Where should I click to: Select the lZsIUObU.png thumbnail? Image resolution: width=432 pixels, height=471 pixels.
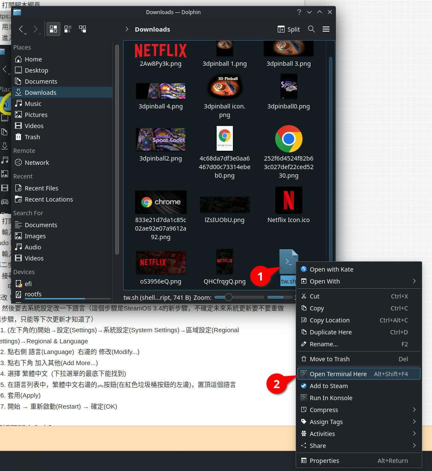point(225,204)
